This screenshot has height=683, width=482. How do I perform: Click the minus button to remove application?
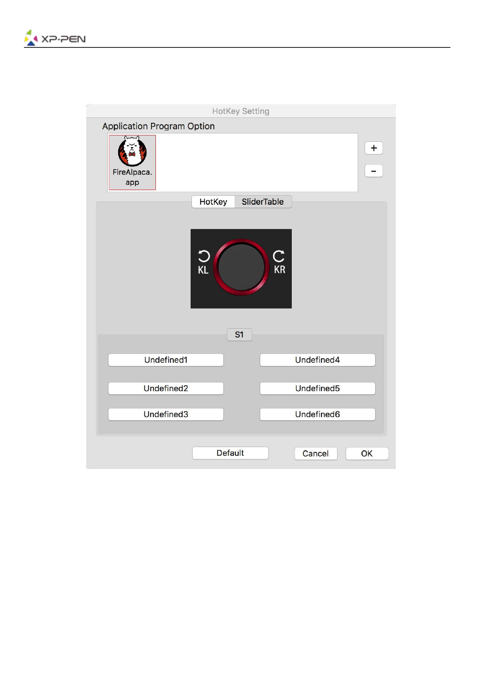click(374, 171)
